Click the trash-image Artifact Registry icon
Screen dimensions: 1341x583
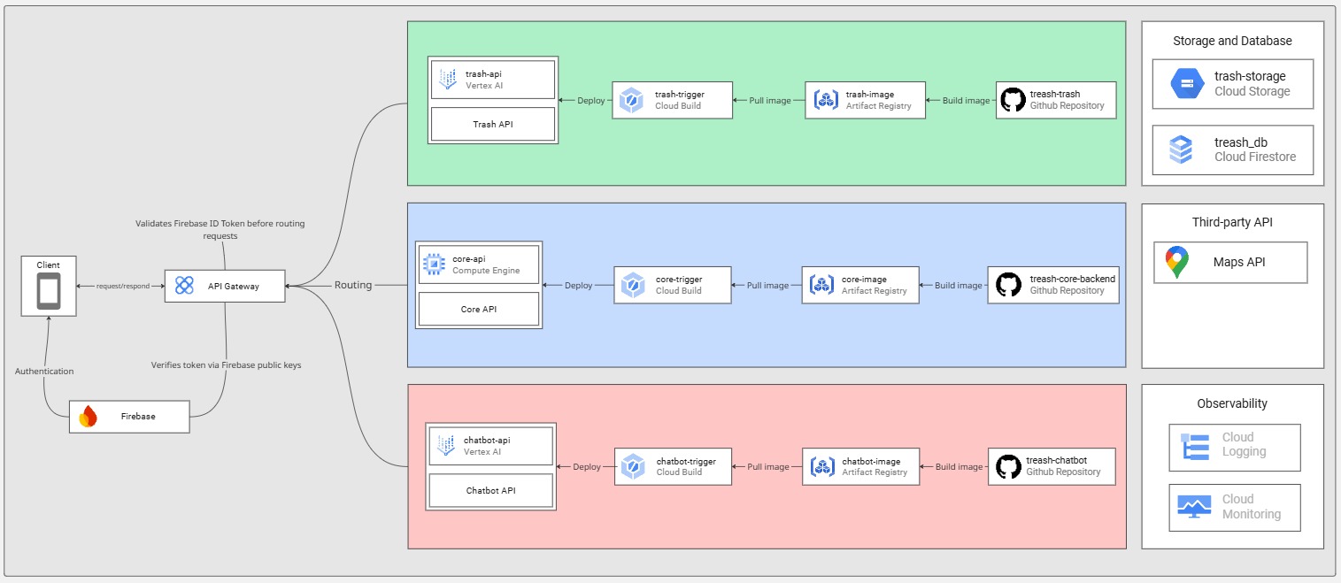coord(826,99)
